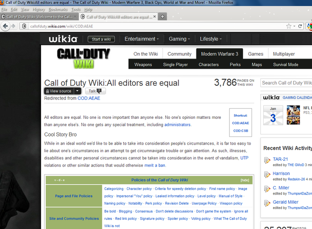Open the administrators link
312x229 pixels.
[177, 125]
